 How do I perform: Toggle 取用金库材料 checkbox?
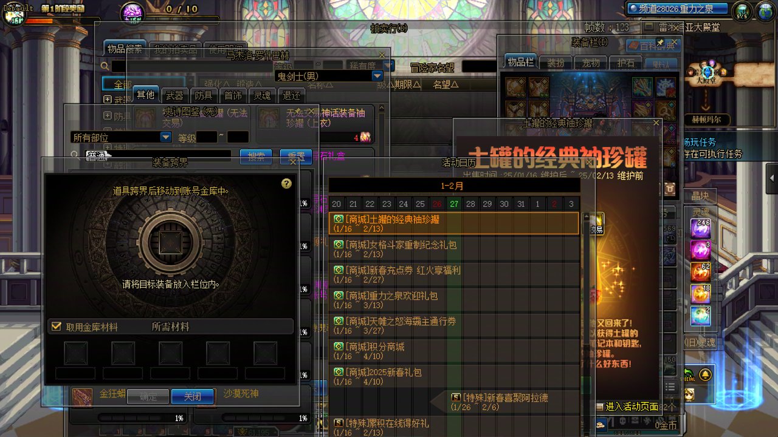[x=57, y=327]
